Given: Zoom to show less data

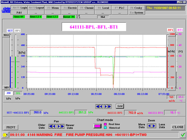Looking at the screenshot, I should (154, 126).
